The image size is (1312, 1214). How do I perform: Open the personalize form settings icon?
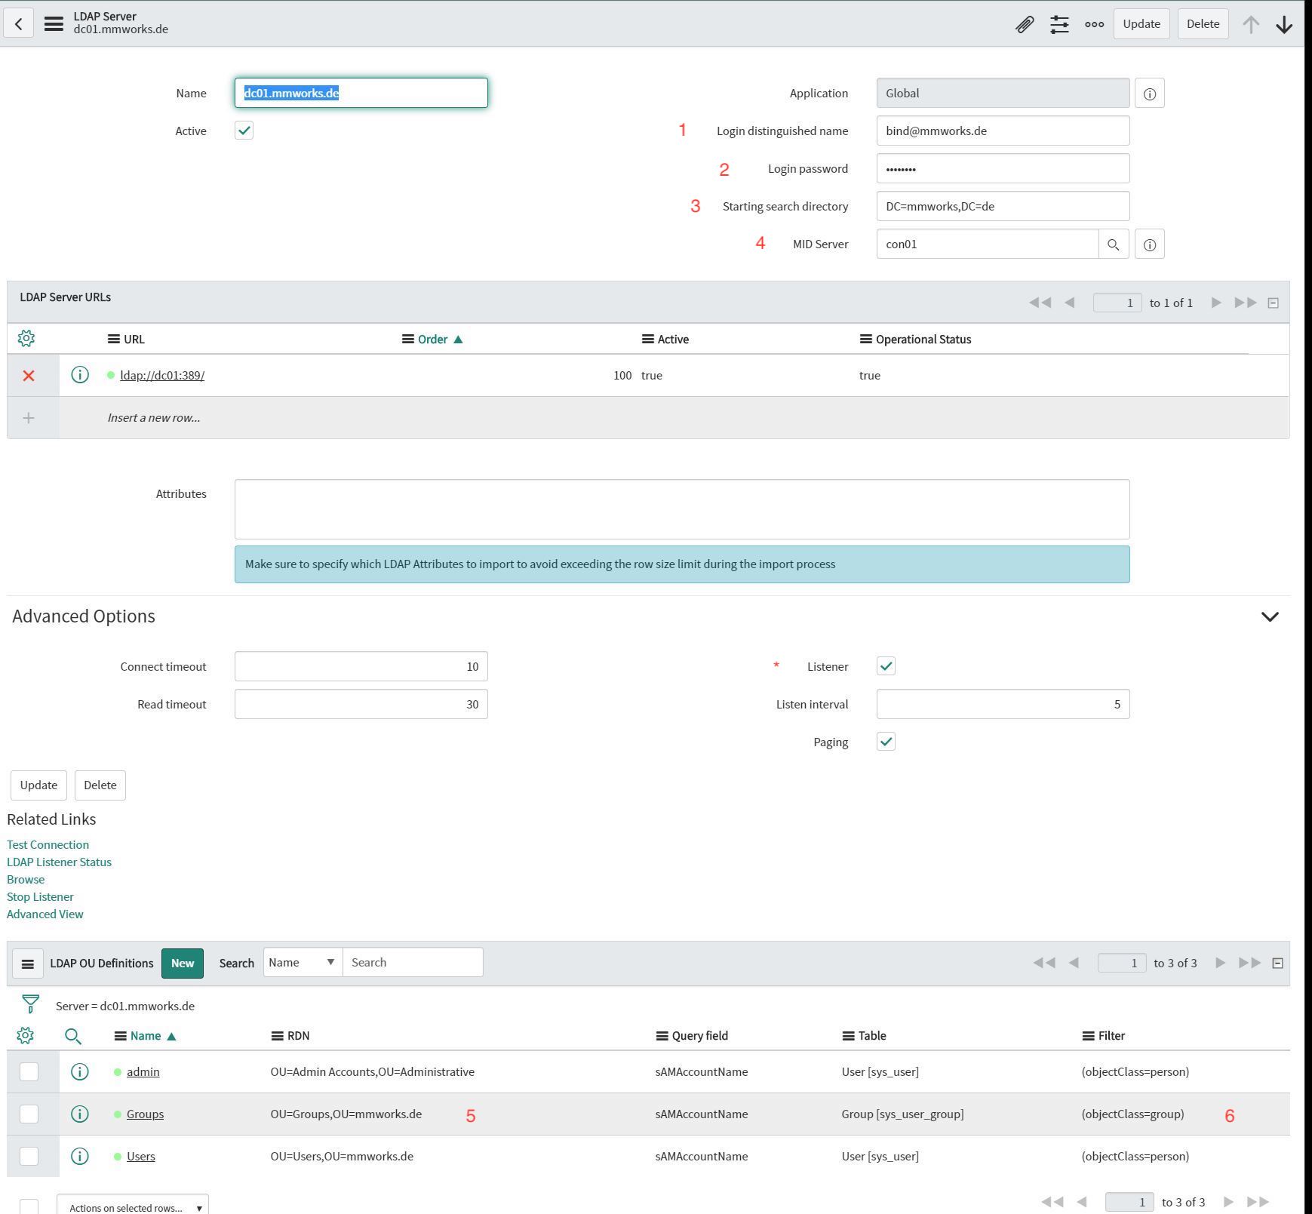point(1059,24)
